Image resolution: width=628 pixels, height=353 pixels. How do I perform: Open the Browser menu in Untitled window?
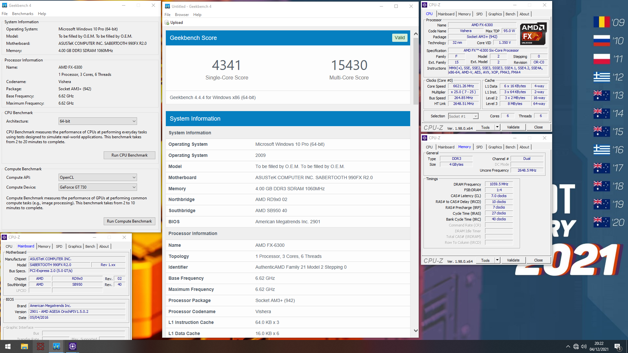point(182,15)
